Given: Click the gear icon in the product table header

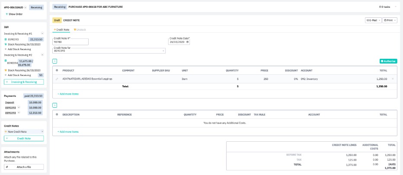Looking at the screenshot, I should coord(57,70).
